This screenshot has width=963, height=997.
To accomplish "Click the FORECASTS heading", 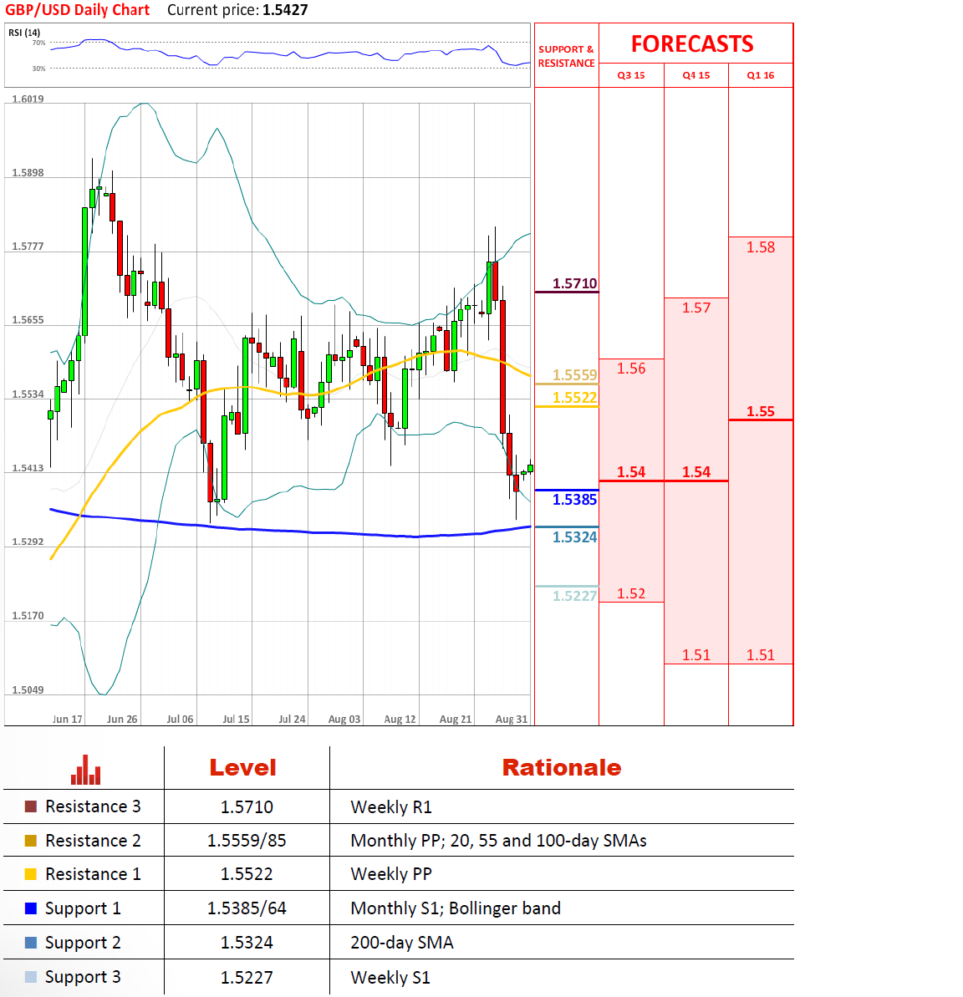I will [x=692, y=43].
